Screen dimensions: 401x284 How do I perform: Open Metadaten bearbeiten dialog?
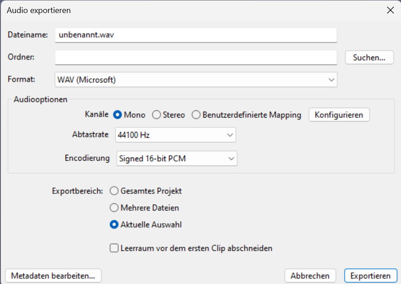53,276
